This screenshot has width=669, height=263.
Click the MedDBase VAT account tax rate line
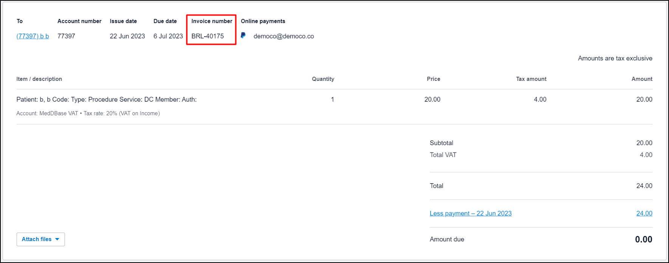click(x=88, y=113)
